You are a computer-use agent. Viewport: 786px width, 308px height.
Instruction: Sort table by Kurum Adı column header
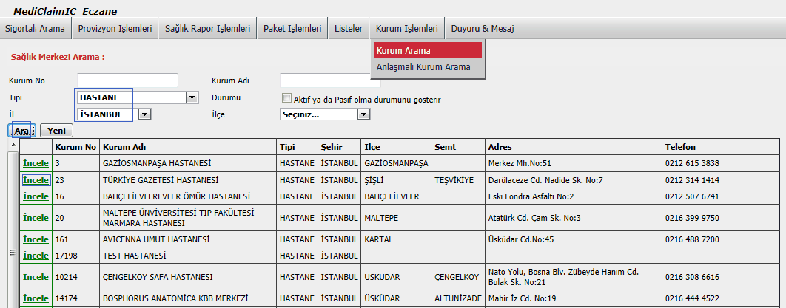124,147
